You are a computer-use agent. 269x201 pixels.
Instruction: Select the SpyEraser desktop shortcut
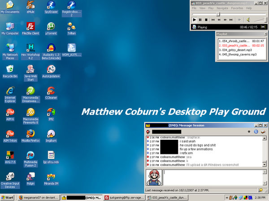point(51,7)
